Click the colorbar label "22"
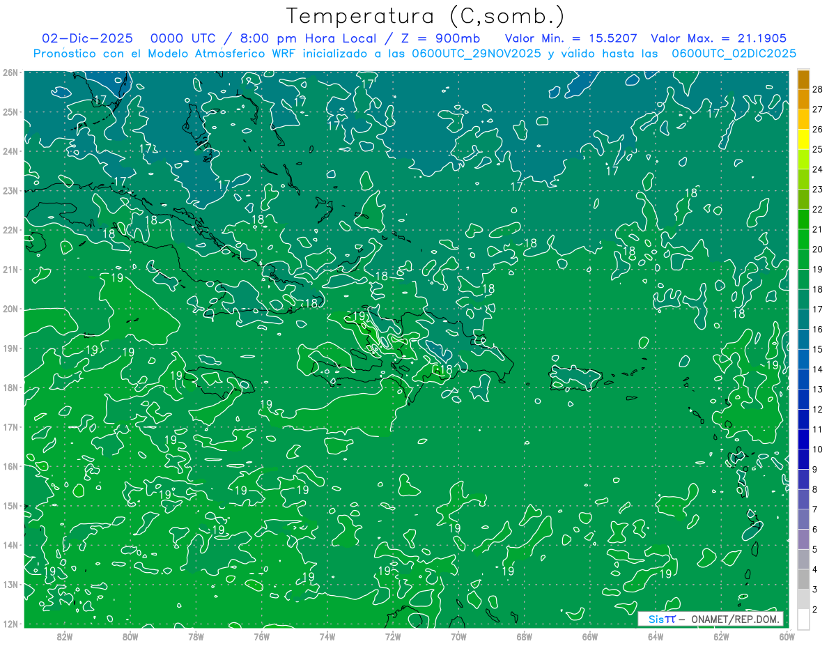Image resolution: width=836 pixels, height=646 pixels. pos(817,209)
